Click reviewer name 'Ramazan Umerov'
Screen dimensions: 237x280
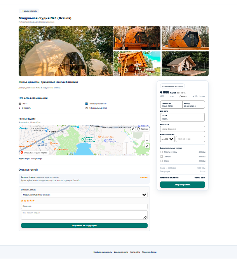(28, 177)
